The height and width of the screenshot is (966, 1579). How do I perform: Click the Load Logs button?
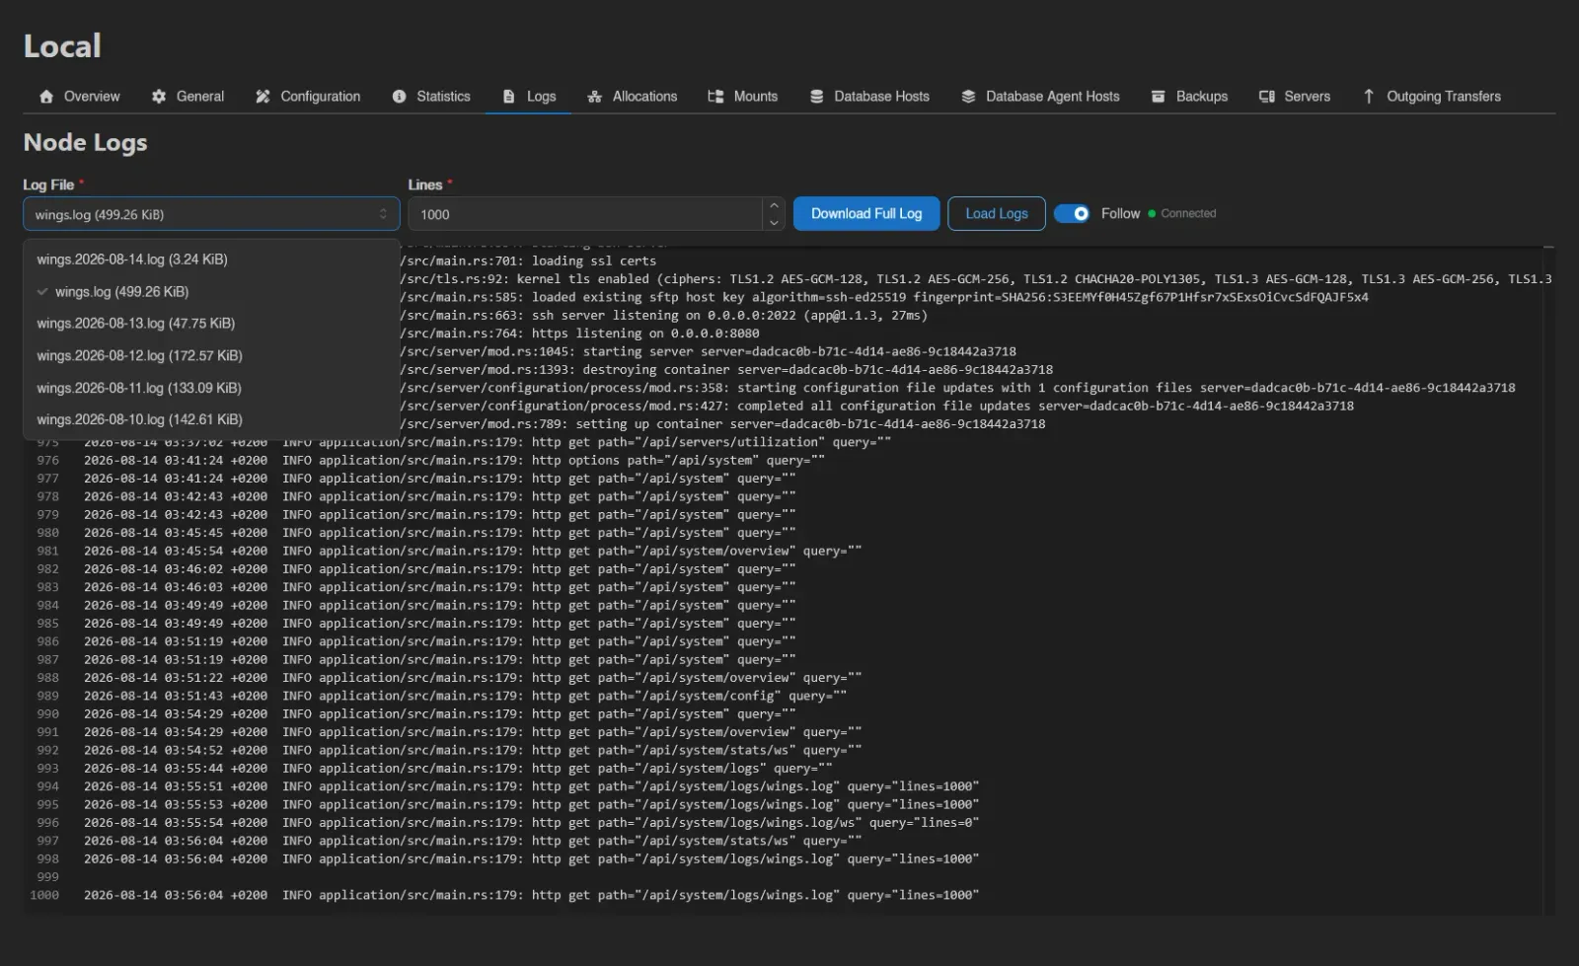tap(997, 214)
